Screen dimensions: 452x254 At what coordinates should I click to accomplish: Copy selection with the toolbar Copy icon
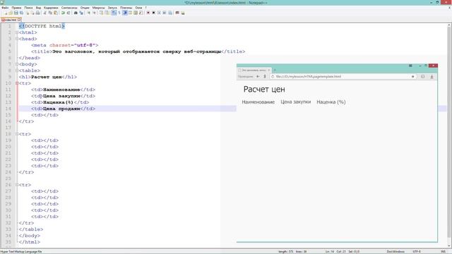pyautogui.click(x=50, y=13)
